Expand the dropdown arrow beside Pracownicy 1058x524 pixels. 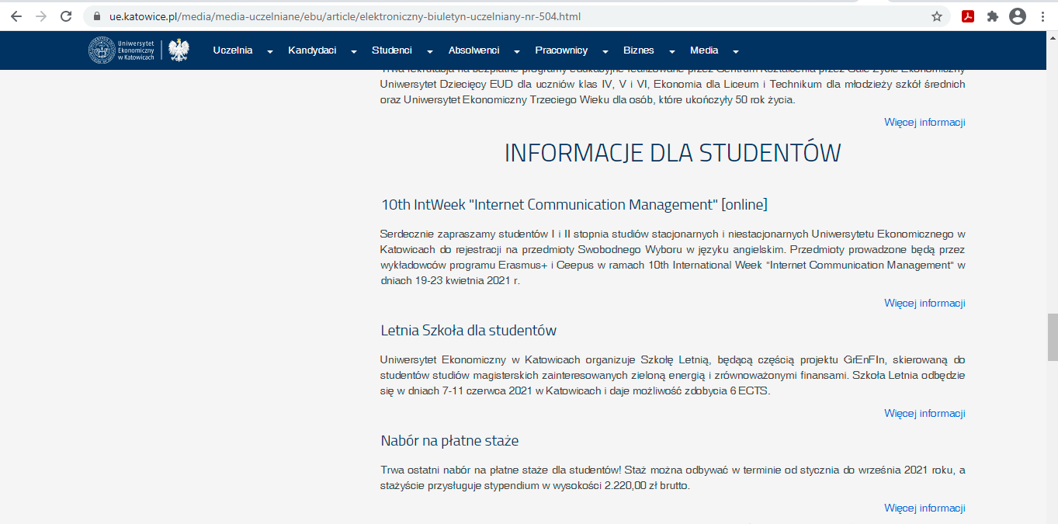[605, 51]
